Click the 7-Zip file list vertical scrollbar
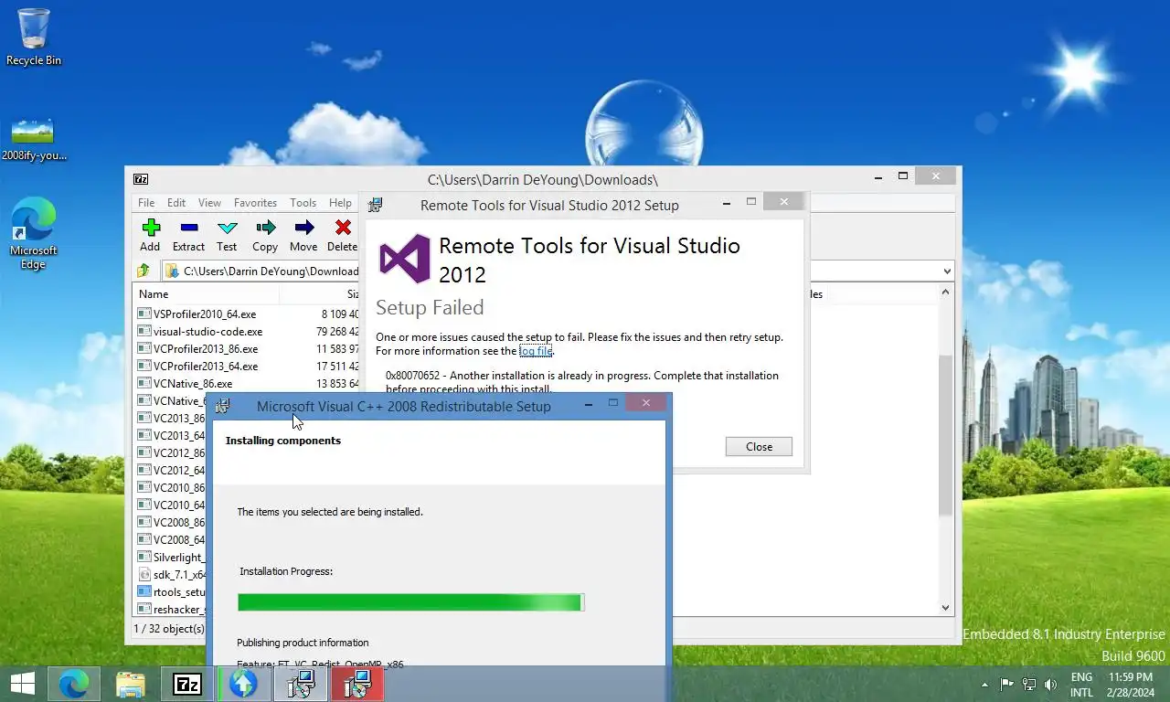Viewport: 1170px width, 702px height. [x=946, y=433]
